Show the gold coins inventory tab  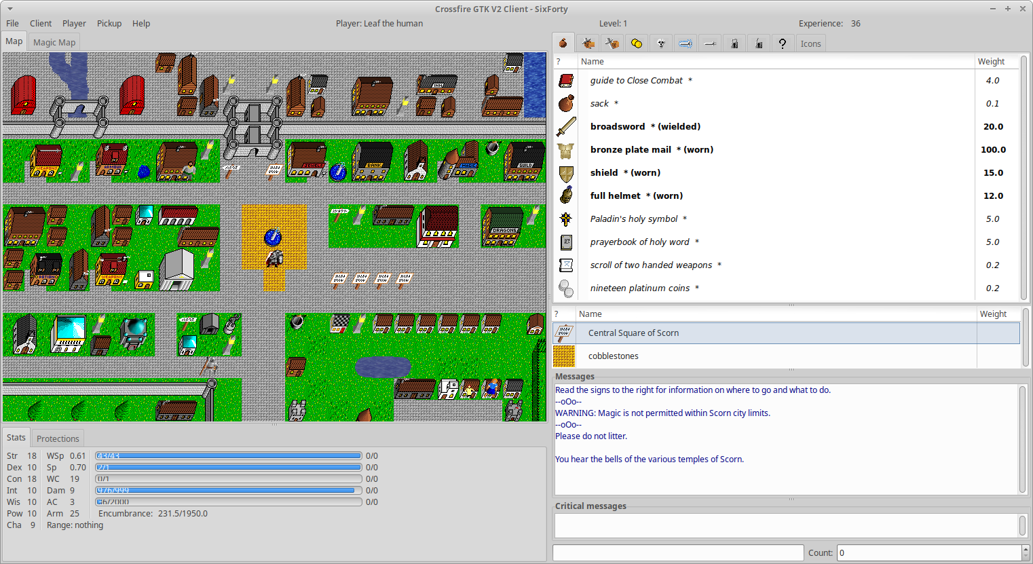pos(637,43)
